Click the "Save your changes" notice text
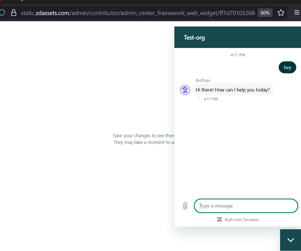The width and height of the screenshot is (301, 251). pos(144,136)
